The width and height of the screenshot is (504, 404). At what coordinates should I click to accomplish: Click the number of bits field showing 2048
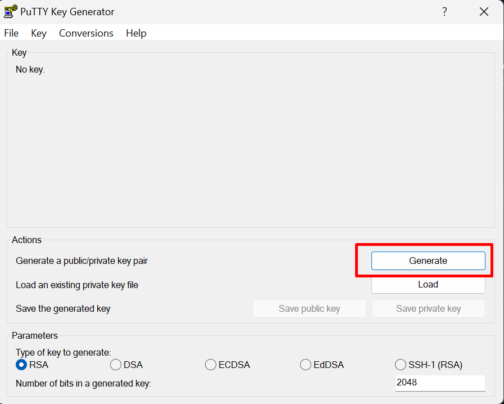point(440,383)
